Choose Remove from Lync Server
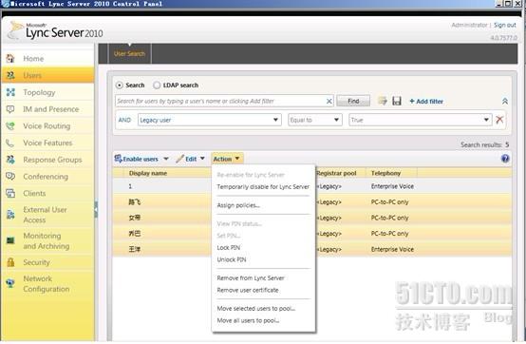 click(251, 278)
